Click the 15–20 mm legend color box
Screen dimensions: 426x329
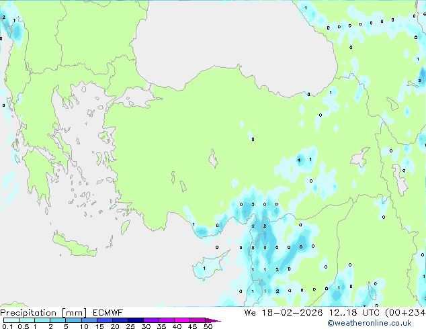pyautogui.click(x=104, y=320)
